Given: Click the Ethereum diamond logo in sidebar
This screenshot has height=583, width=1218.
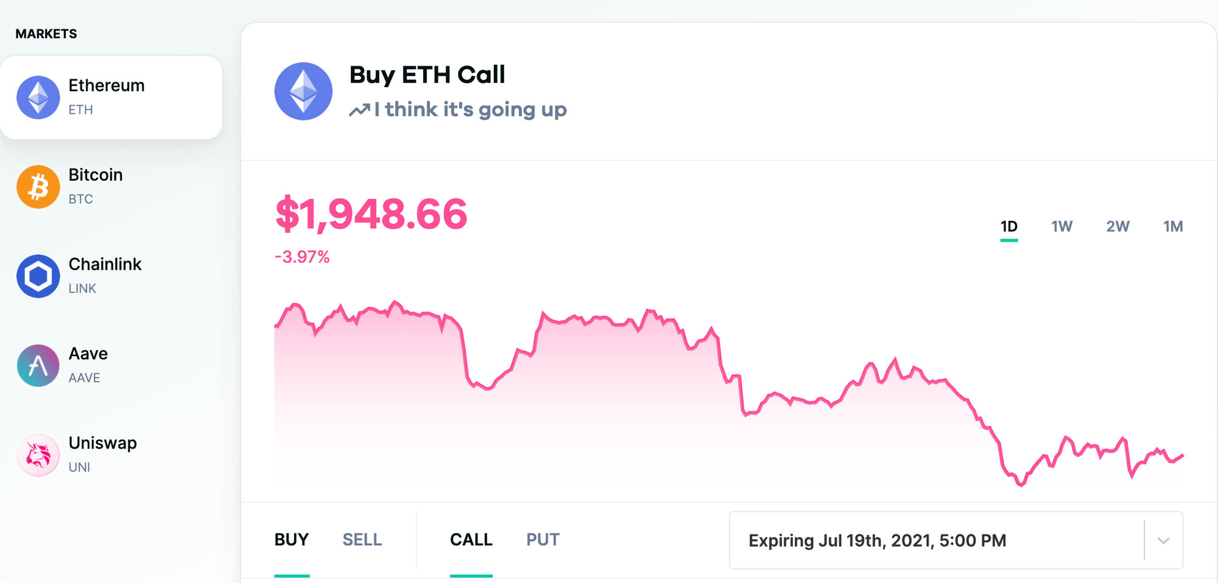Looking at the screenshot, I should 38,97.
